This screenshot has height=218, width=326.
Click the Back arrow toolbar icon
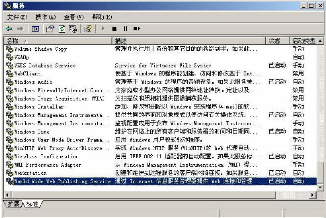[x=9, y=29]
